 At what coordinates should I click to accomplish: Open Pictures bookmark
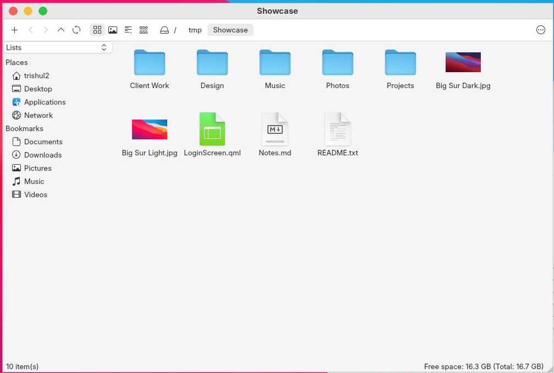click(32, 168)
